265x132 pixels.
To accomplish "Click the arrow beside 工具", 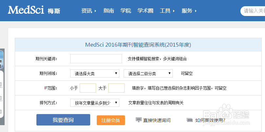I will 174,11.
